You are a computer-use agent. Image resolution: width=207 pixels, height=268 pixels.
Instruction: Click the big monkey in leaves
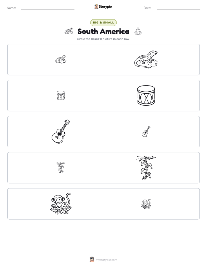pyautogui.click(x=61, y=204)
